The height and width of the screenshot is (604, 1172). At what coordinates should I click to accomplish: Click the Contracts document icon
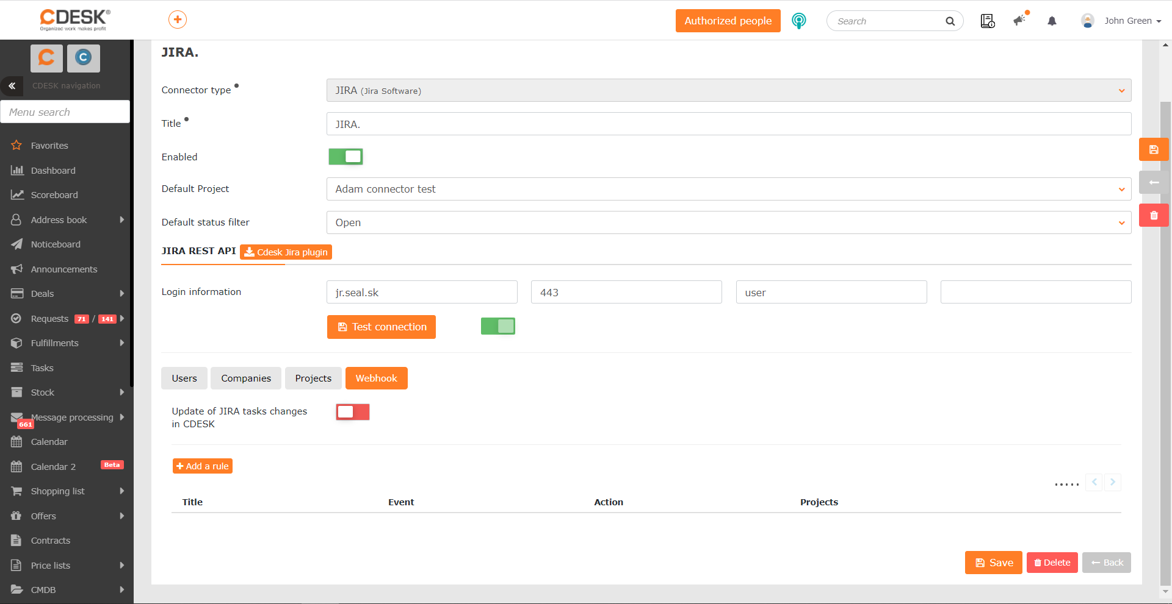point(16,541)
